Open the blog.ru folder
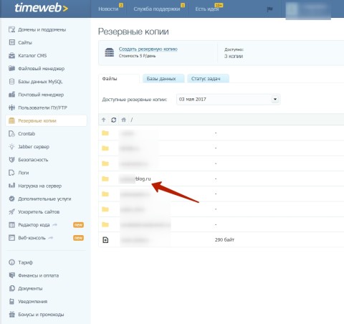This screenshot has width=344, height=324. click(x=135, y=178)
